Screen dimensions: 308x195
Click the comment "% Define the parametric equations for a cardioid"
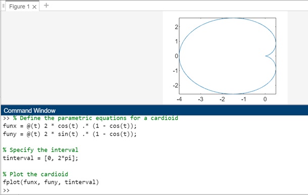tap(95, 118)
